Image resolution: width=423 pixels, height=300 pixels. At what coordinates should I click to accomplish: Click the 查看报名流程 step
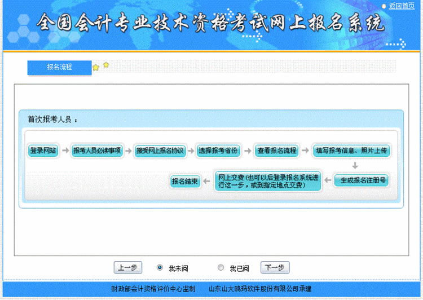point(276,151)
